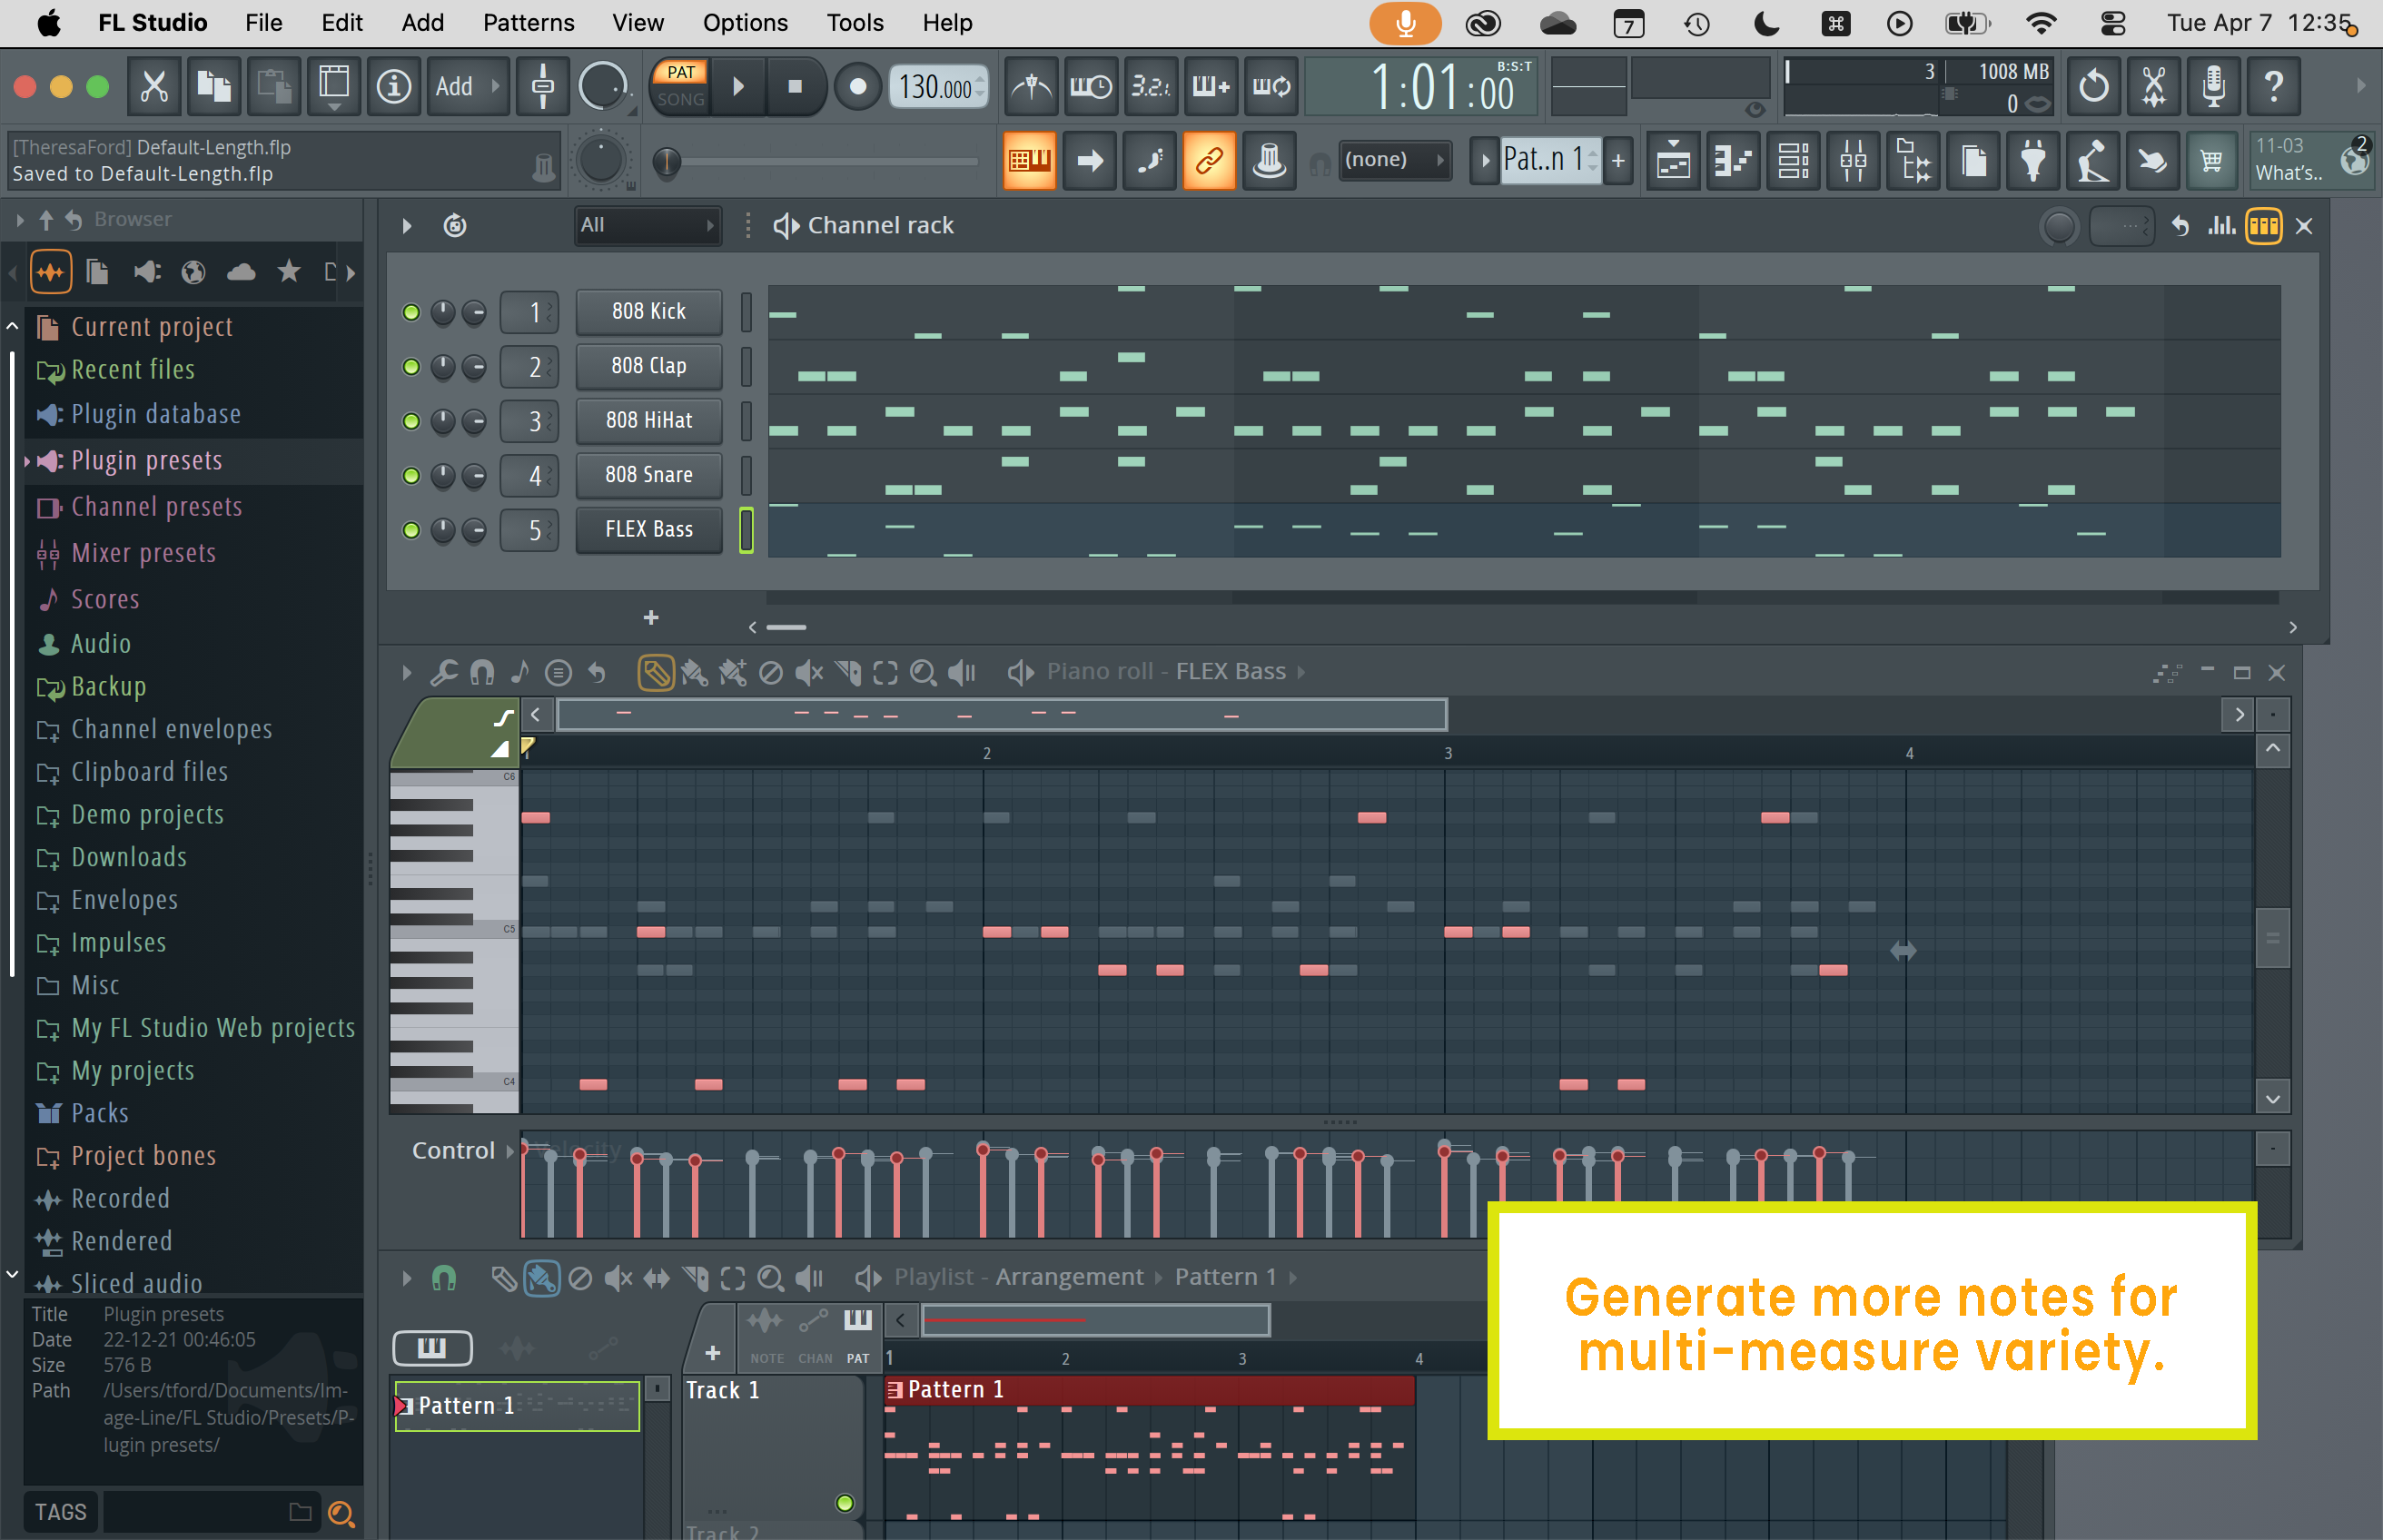This screenshot has width=2383, height=1540.
Task: Mute the 808 Kick channel LED
Action: [410, 313]
